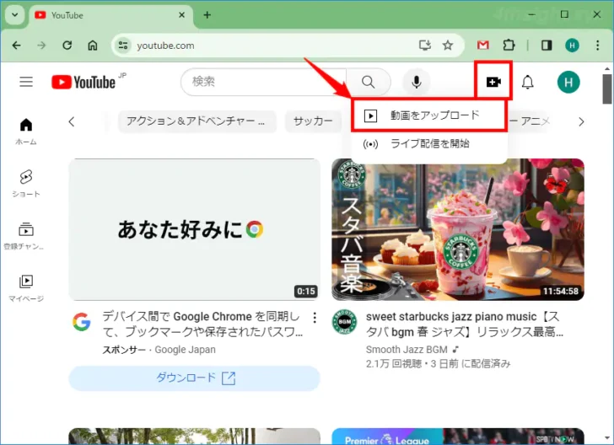The image size is (614, 445).
Task: Toggle the browser side panel
Action: click(x=547, y=46)
